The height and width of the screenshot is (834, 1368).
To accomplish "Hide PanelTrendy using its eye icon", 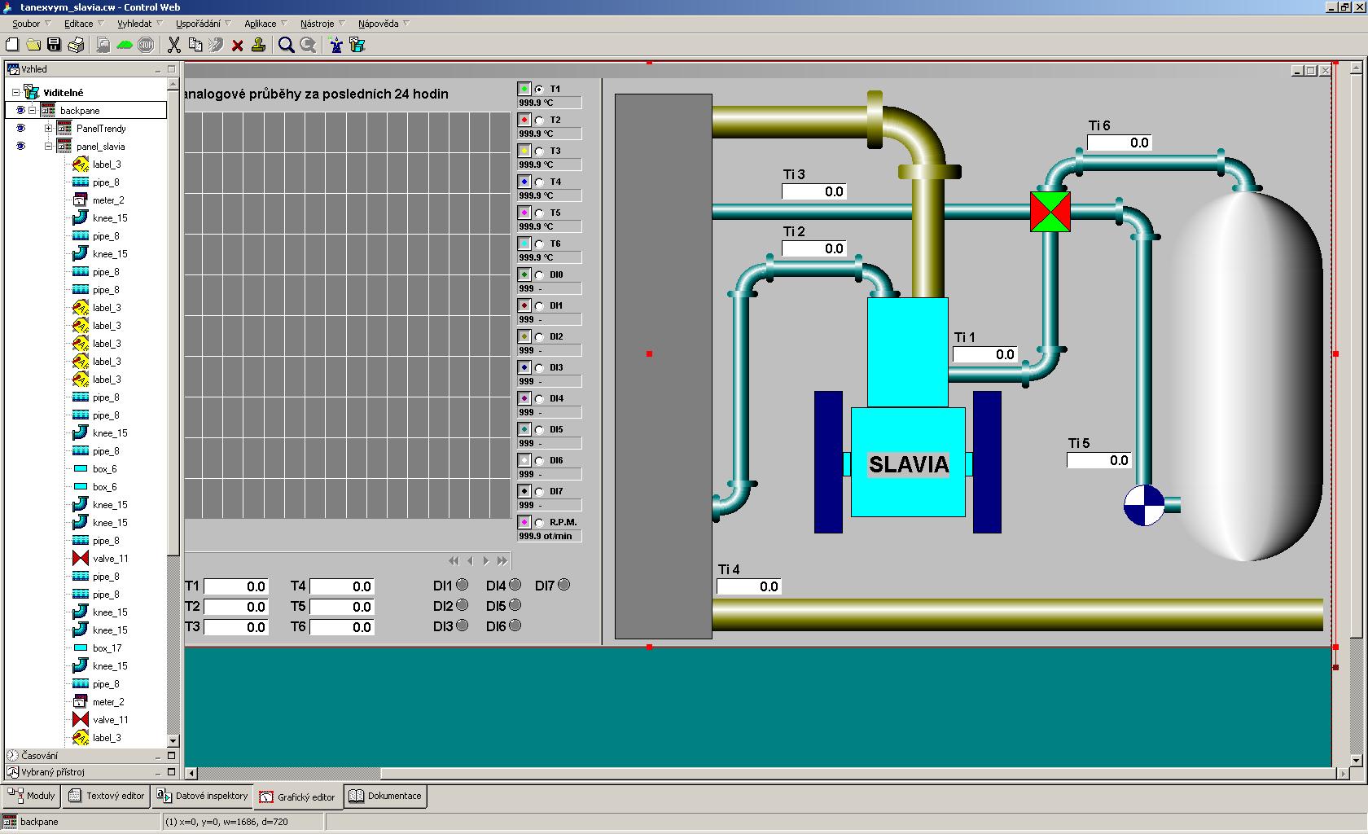I will (x=21, y=129).
